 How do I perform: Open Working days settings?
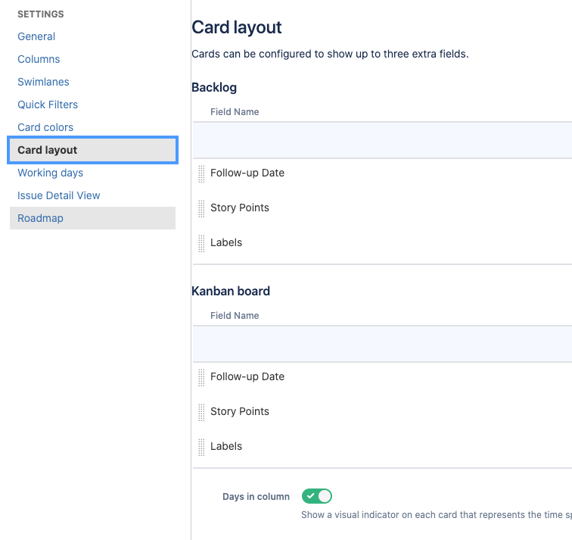(x=51, y=173)
